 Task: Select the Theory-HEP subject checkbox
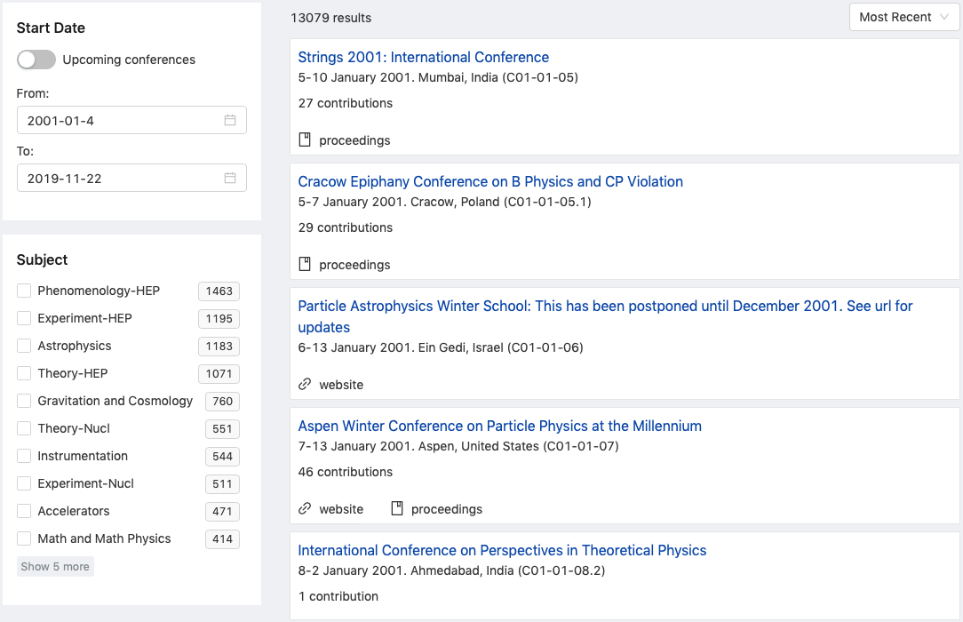[24, 373]
